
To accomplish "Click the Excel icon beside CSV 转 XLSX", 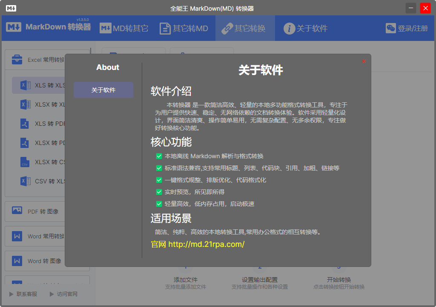I will (25, 181).
